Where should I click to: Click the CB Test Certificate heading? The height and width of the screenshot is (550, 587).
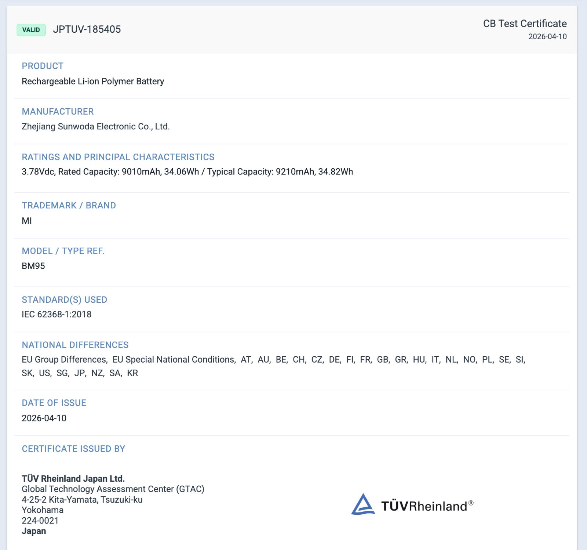(525, 24)
